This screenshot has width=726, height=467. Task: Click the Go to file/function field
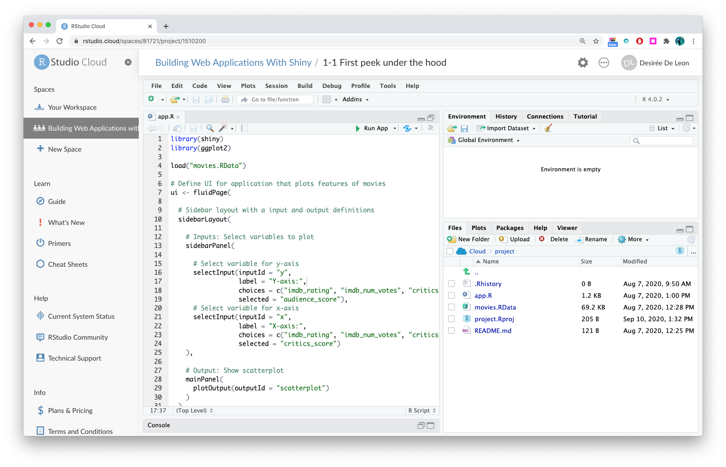point(275,99)
